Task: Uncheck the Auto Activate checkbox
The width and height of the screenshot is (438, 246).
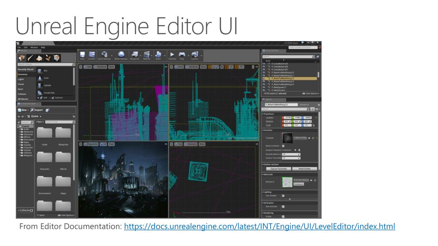Action: click(x=283, y=207)
